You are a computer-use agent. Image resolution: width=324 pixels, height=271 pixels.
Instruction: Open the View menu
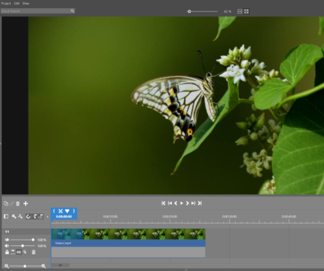26,3
